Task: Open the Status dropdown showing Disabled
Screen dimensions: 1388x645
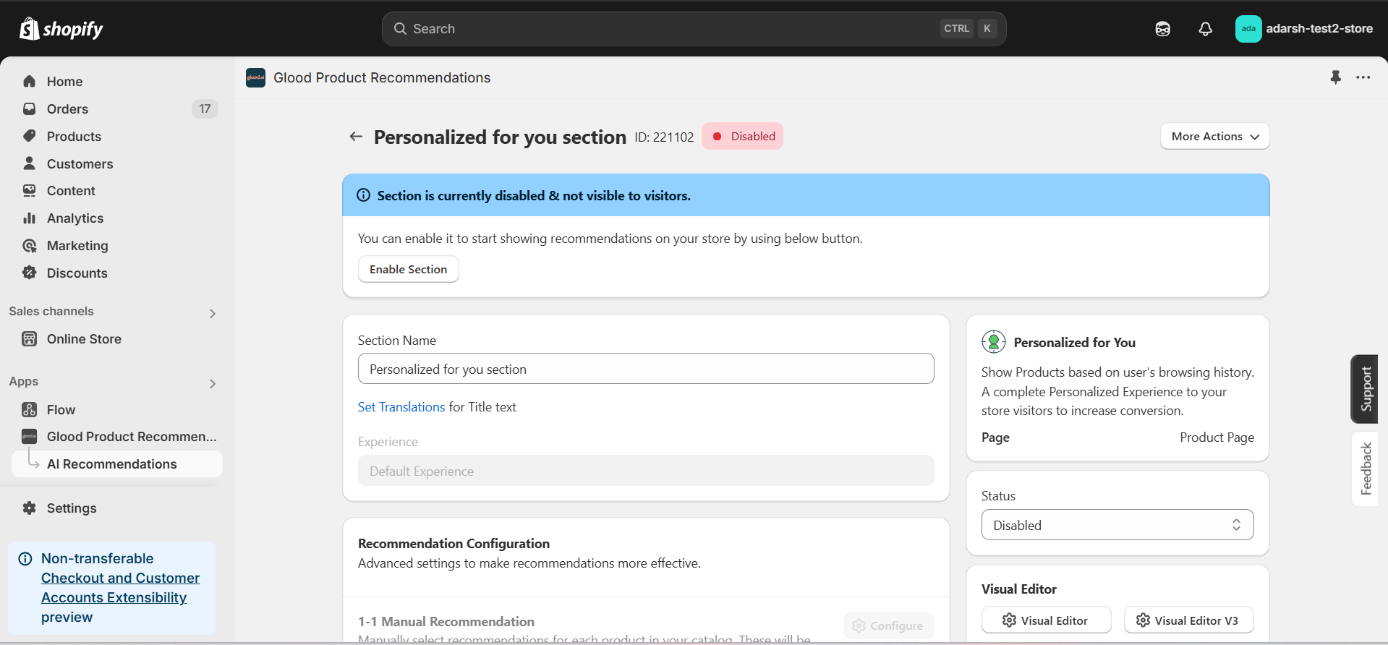Action: pos(1117,525)
